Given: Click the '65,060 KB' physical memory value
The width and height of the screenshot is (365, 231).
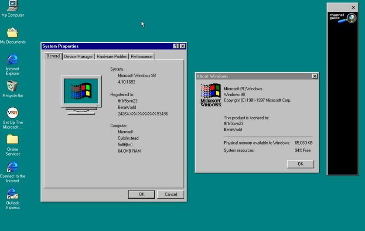Looking at the screenshot, I should pos(304,143).
